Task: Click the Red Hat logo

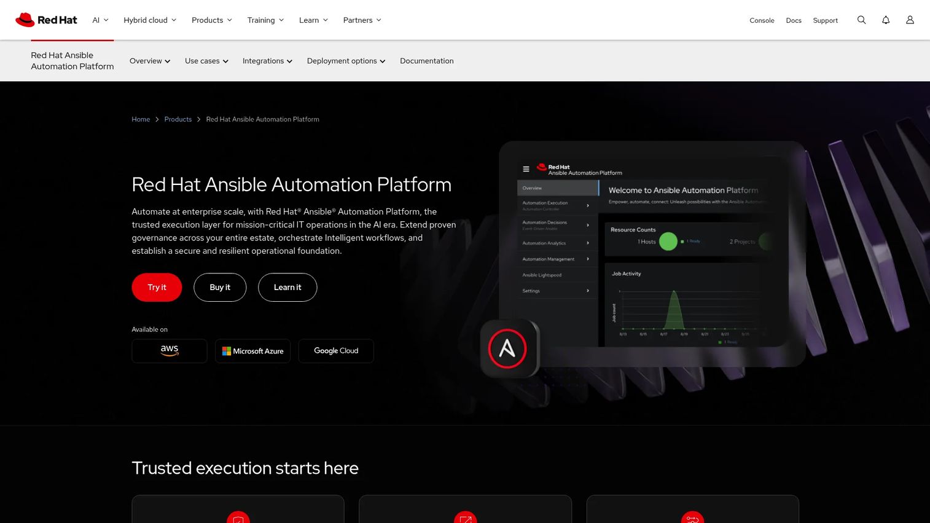Action: tap(46, 20)
